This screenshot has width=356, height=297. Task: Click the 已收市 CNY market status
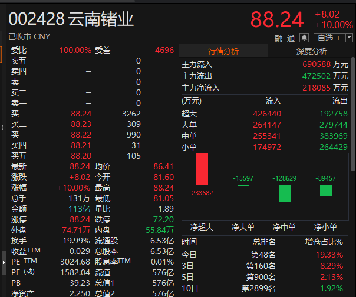coord(29,36)
